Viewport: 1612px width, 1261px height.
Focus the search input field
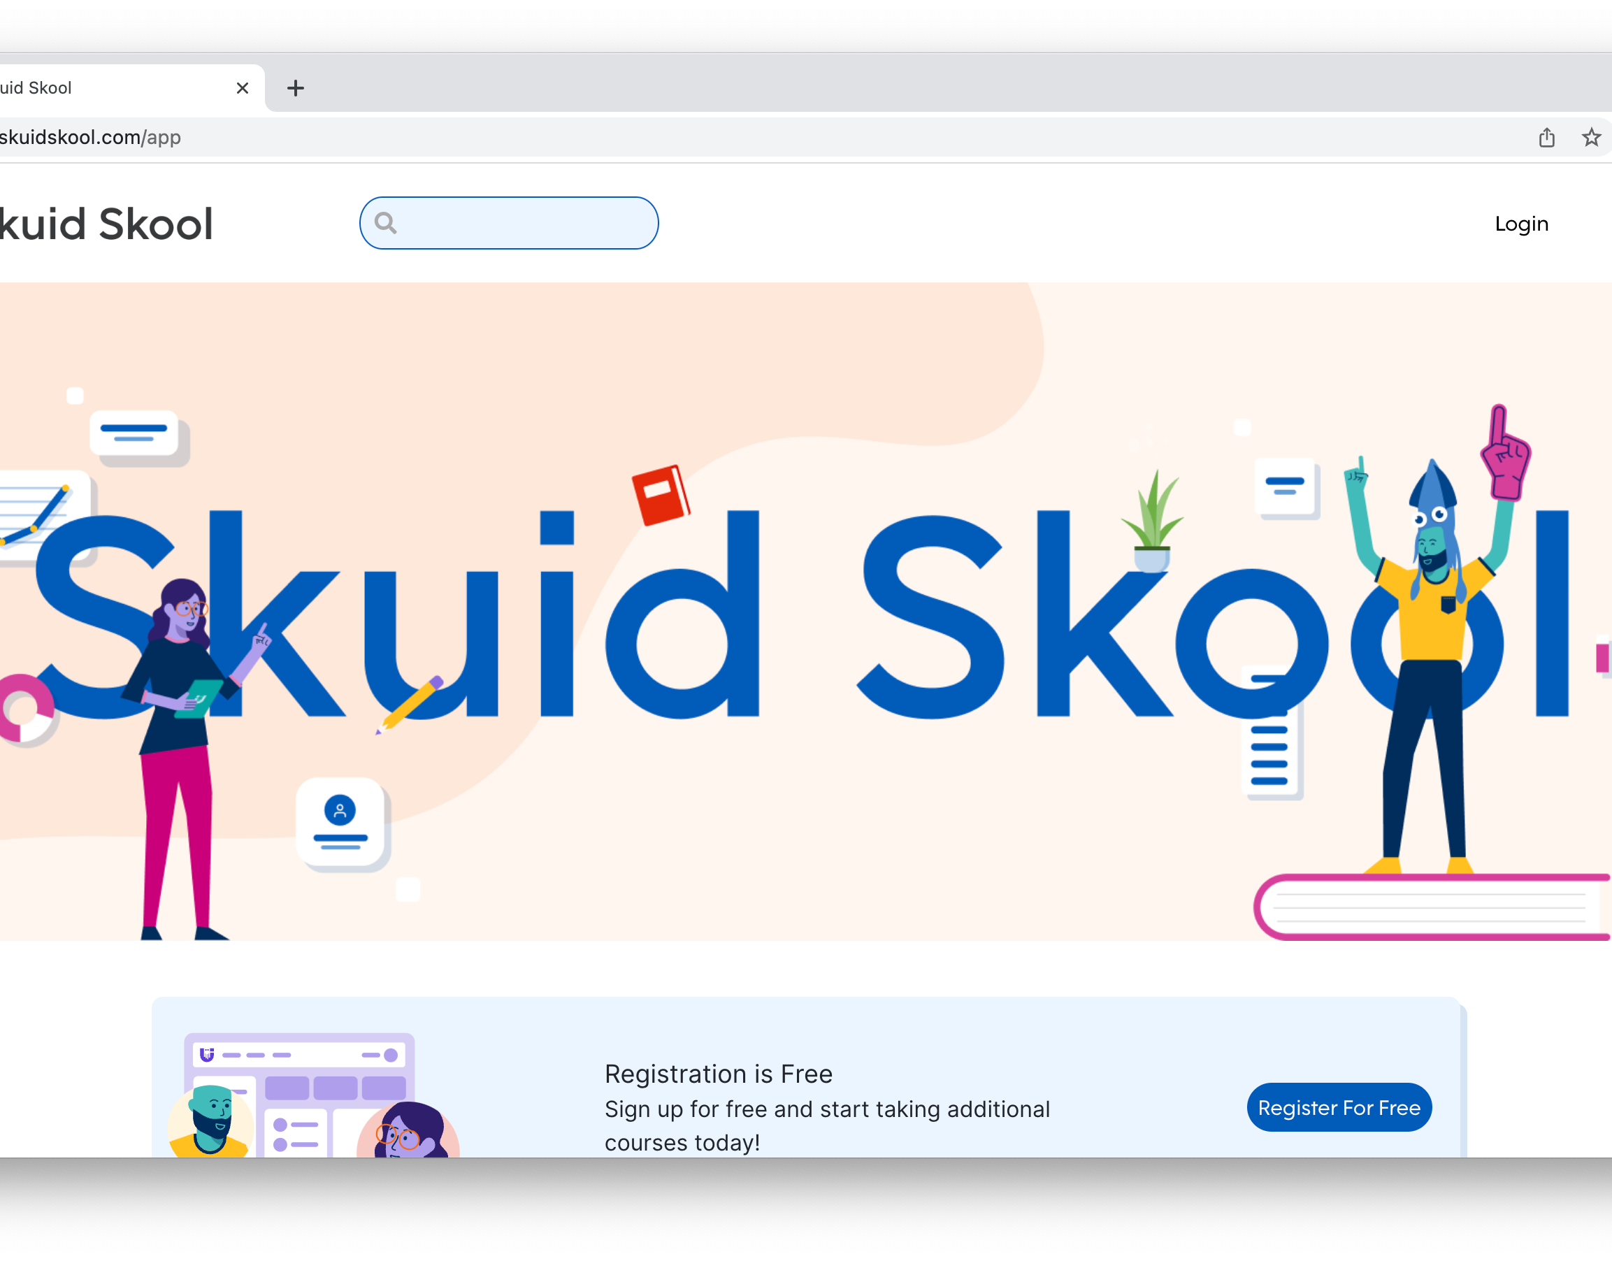pyautogui.click(x=509, y=223)
